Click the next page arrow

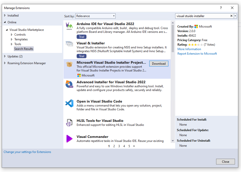tap(134, 146)
